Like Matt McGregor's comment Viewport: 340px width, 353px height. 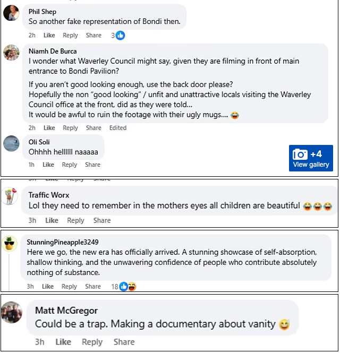[63, 342]
